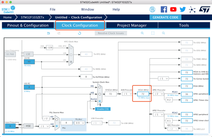Click the undo arrow icon
The width and height of the screenshot is (212, 137).
coord(48,33)
